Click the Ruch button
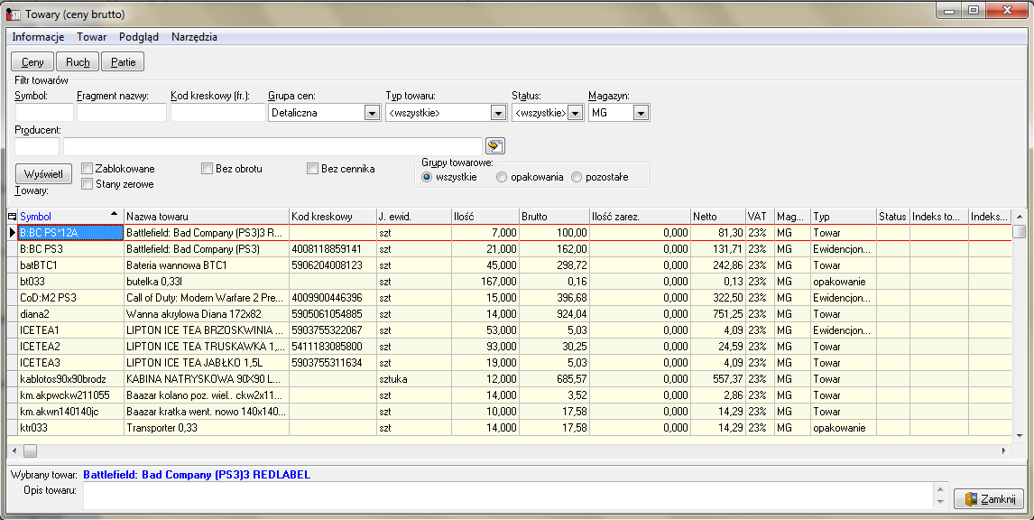Image resolution: width=1034 pixels, height=520 pixels. point(78,62)
